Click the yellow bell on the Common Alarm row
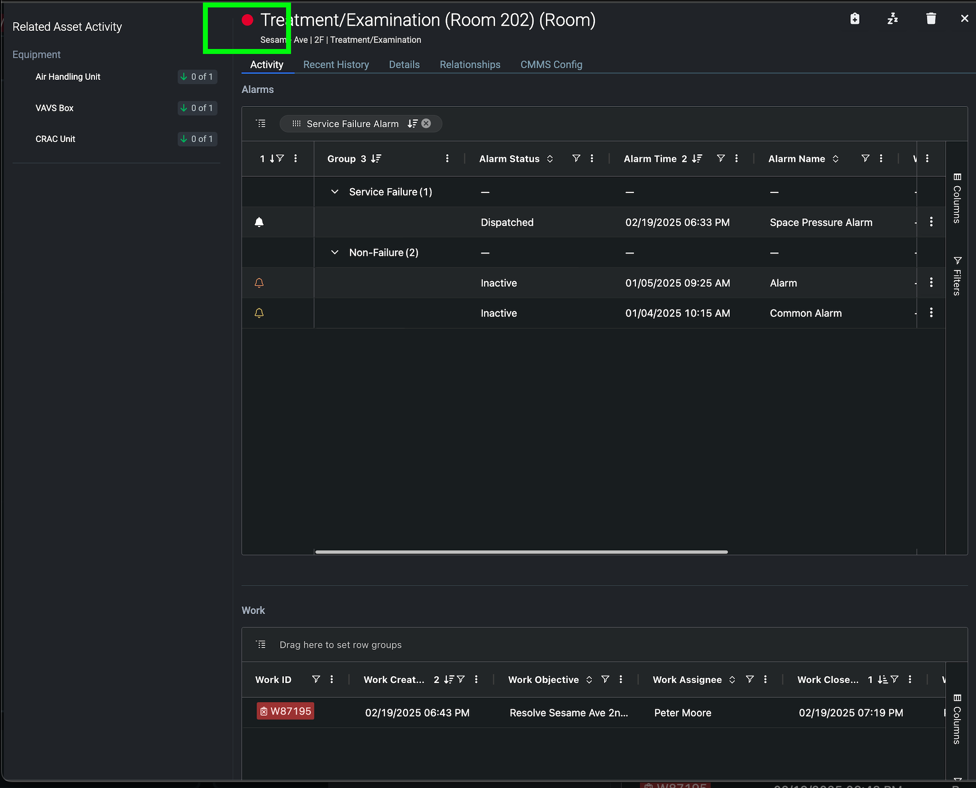 click(259, 313)
